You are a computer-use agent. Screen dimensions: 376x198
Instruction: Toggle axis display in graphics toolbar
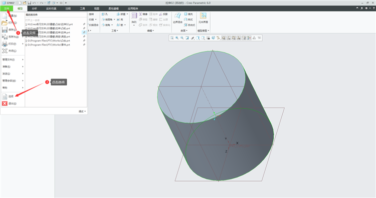229,38
